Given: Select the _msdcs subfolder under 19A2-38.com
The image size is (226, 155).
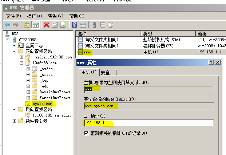Looking at the screenshot, I should point(46,69).
